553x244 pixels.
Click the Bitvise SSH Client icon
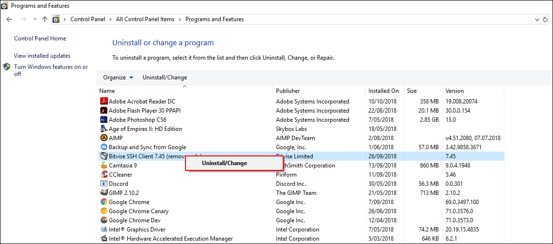(104, 156)
